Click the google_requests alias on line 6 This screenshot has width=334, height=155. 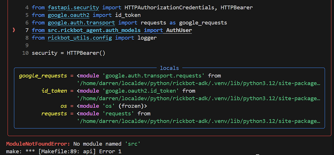pos(203,23)
